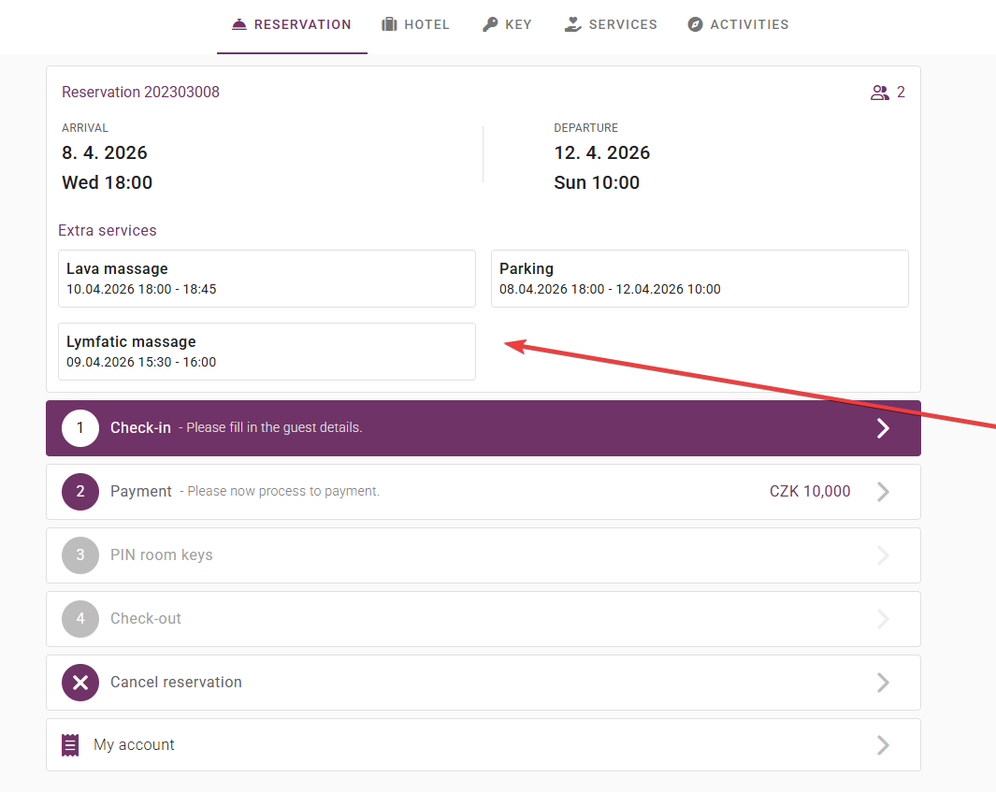
Task: Click the hand-heart Services icon
Action: click(x=573, y=24)
